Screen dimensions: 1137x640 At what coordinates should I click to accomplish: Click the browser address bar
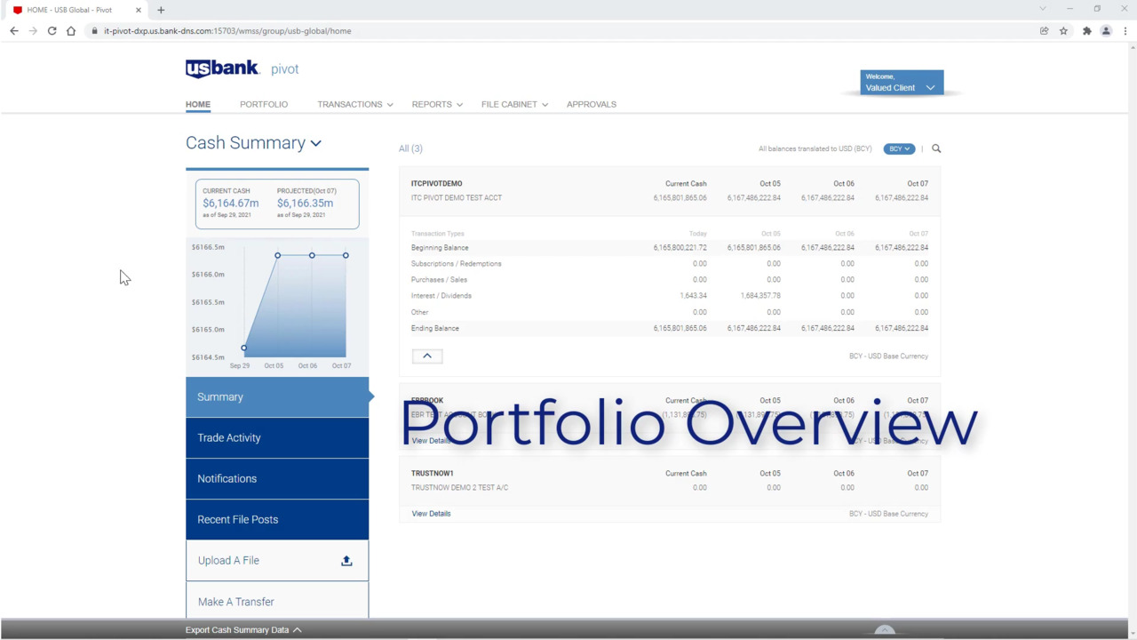click(533, 31)
